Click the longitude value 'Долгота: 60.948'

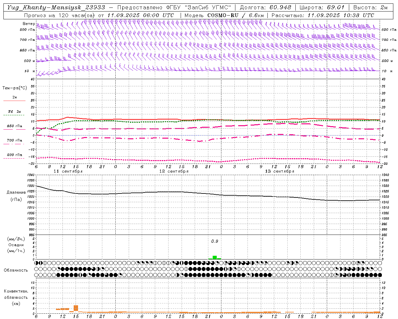click(266, 7)
